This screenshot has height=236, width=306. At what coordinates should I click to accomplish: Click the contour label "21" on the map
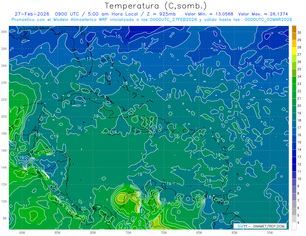coord(25,206)
